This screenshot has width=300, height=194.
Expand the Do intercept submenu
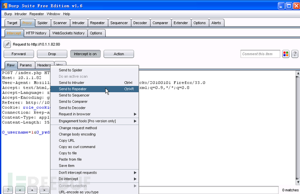click(x=94, y=179)
